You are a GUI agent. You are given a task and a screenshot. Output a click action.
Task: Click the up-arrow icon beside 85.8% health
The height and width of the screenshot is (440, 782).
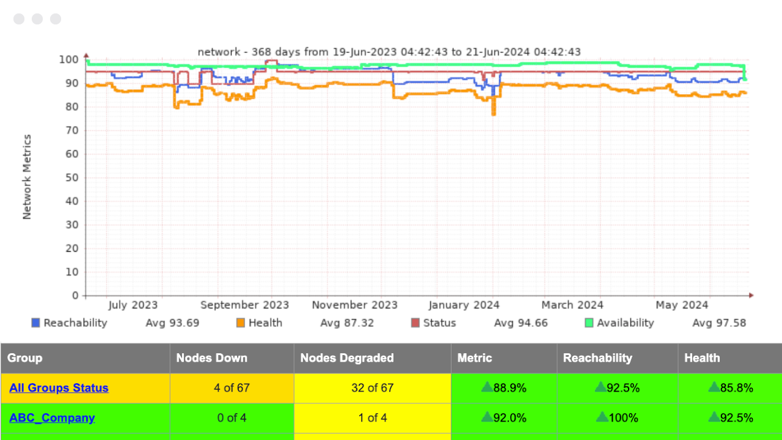click(x=714, y=387)
